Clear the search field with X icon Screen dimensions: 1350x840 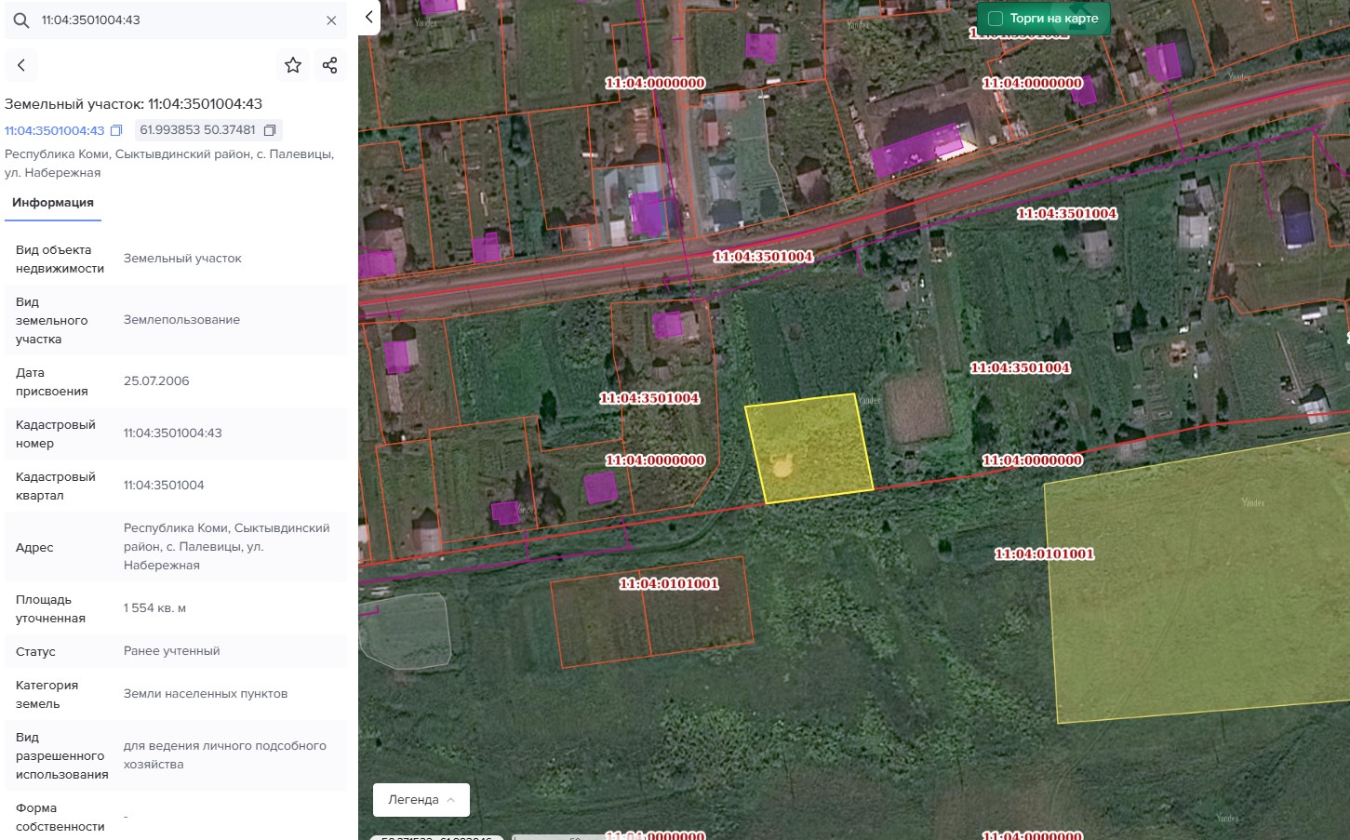point(331,20)
